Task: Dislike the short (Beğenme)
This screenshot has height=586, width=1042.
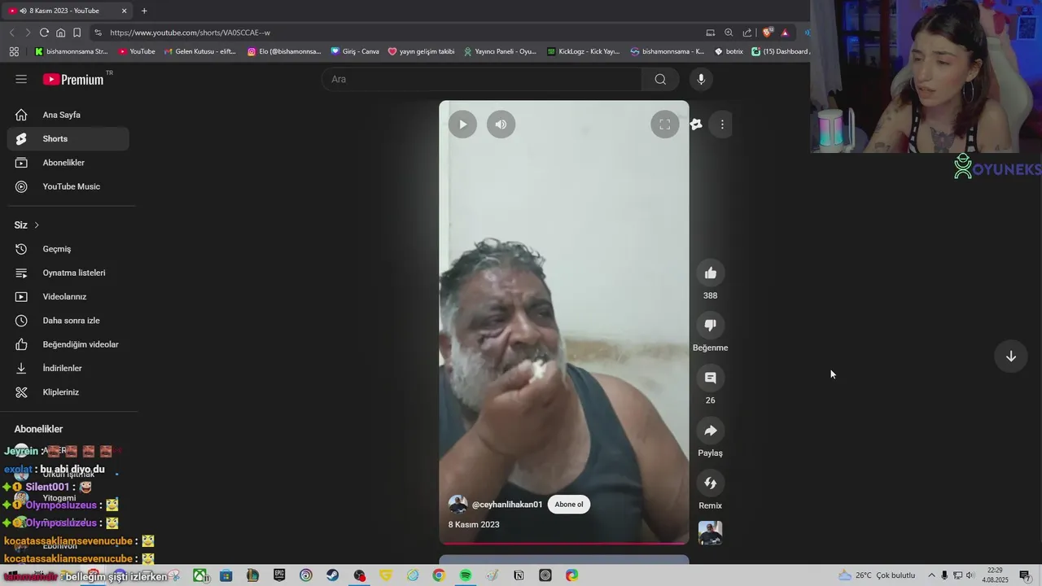Action: [711, 326]
